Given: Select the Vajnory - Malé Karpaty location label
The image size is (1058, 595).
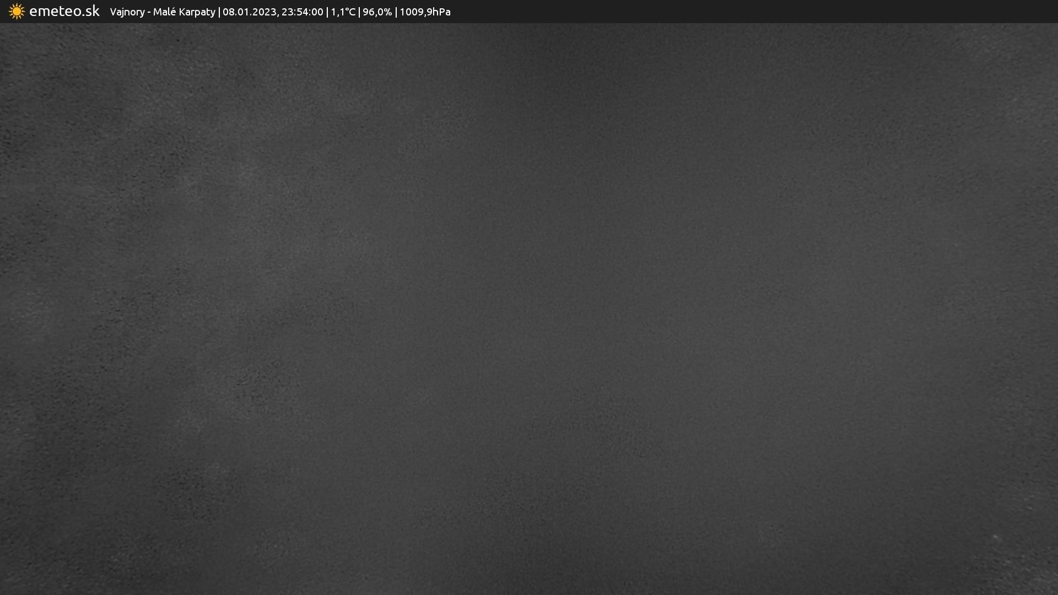Looking at the screenshot, I should coord(163,12).
